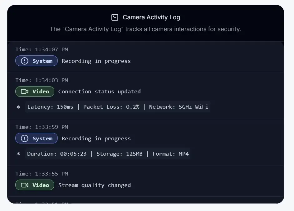Screen dimensions: 294x211
Task: Select the "Time: 1:33:55 PM" timestamp
Action: tap(42, 174)
